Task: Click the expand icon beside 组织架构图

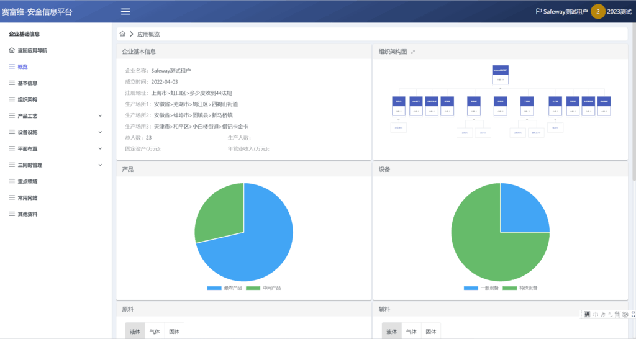Action: click(x=413, y=52)
